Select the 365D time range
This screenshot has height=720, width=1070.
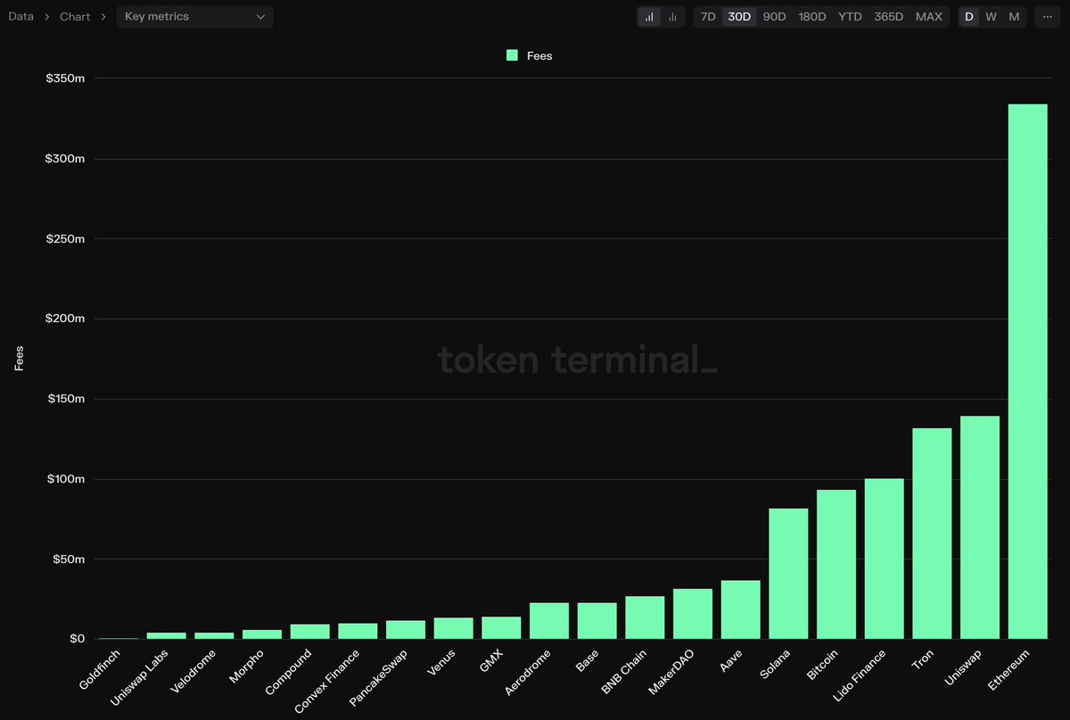tap(889, 16)
